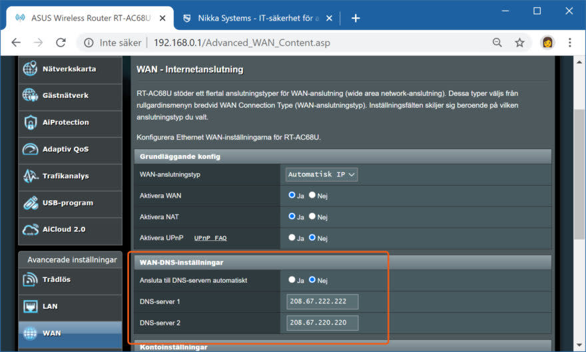Select Ja for Aktivera NAT
This screenshot has width=586, height=352.
(292, 216)
